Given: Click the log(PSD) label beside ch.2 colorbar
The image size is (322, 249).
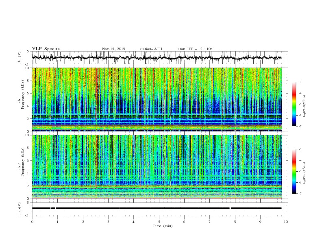Looking at the screenshot, I should [305, 173].
